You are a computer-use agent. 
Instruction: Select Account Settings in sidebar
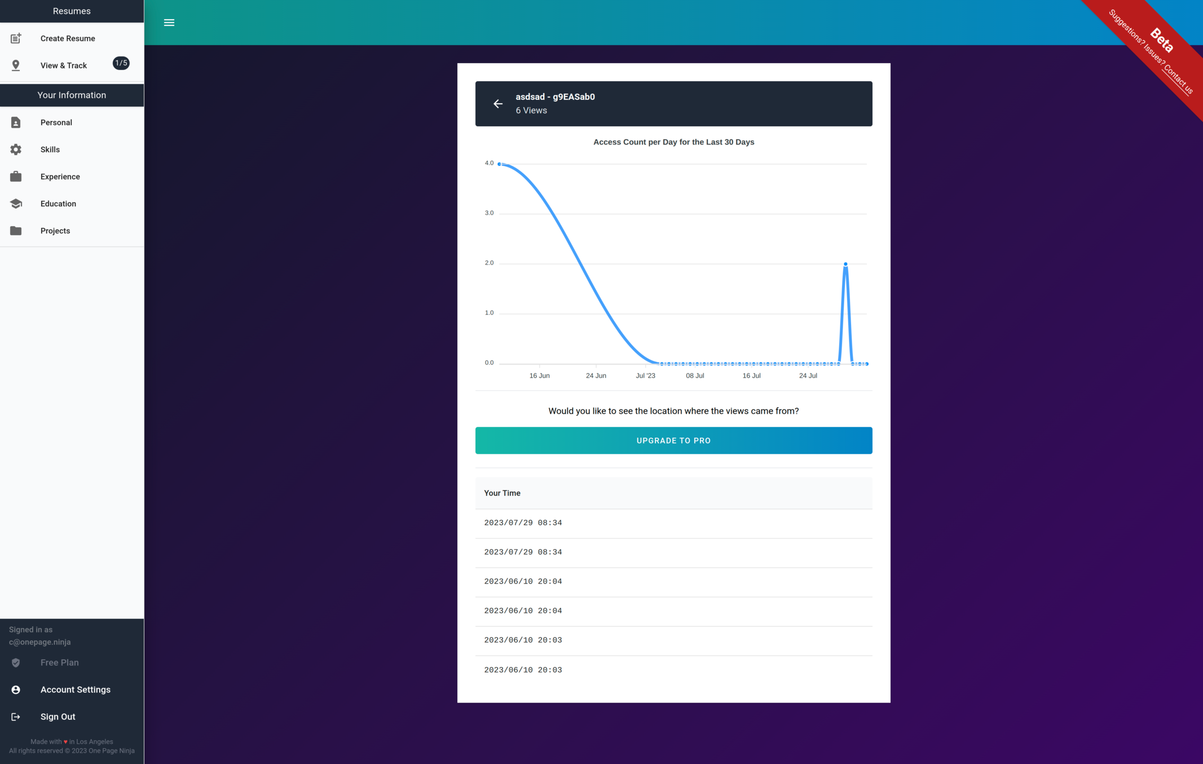point(75,690)
